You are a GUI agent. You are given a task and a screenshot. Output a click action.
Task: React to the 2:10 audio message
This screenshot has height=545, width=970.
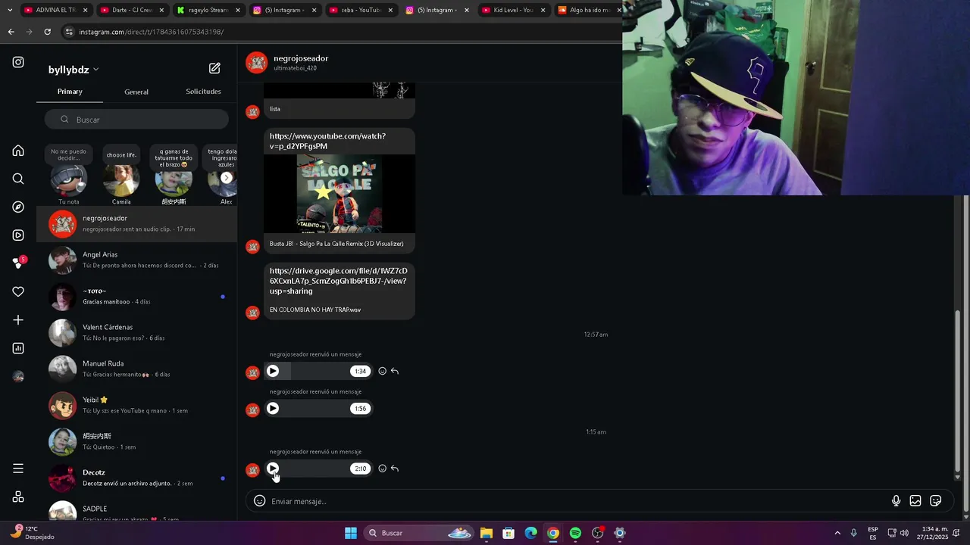(x=382, y=469)
